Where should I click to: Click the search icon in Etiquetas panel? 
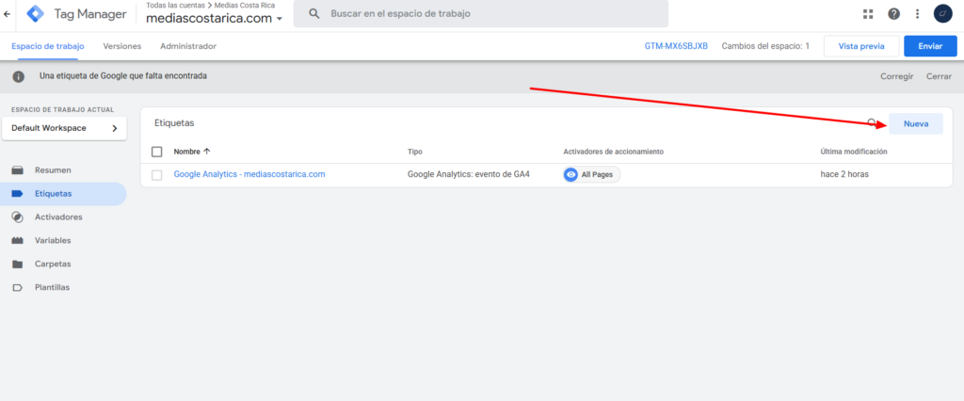coord(872,123)
